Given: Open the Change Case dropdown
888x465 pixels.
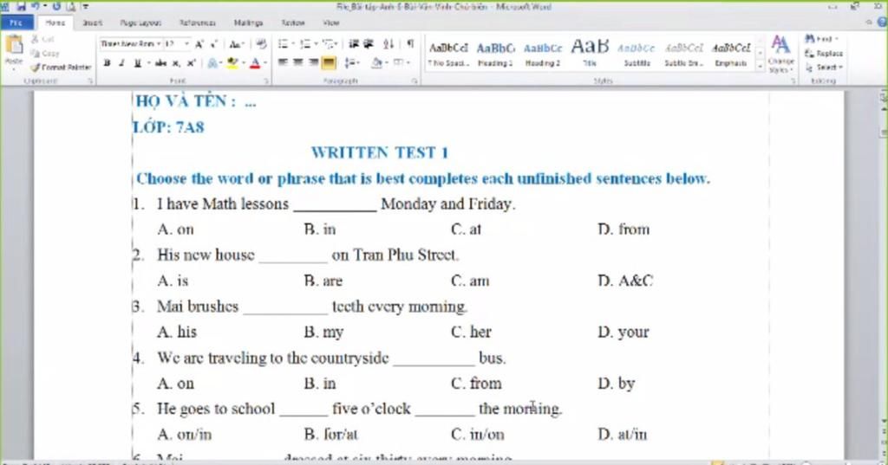Looking at the screenshot, I should coord(236,44).
